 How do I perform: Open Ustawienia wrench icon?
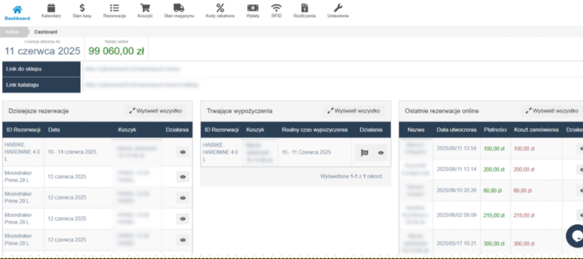click(338, 9)
